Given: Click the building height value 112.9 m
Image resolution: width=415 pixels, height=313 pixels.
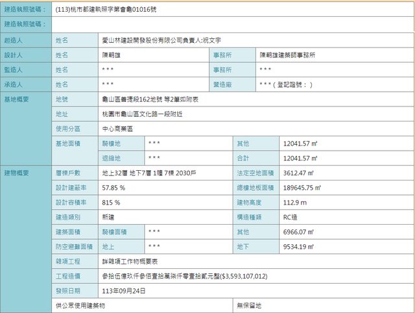Looking at the screenshot, I should (x=295, y=203).
